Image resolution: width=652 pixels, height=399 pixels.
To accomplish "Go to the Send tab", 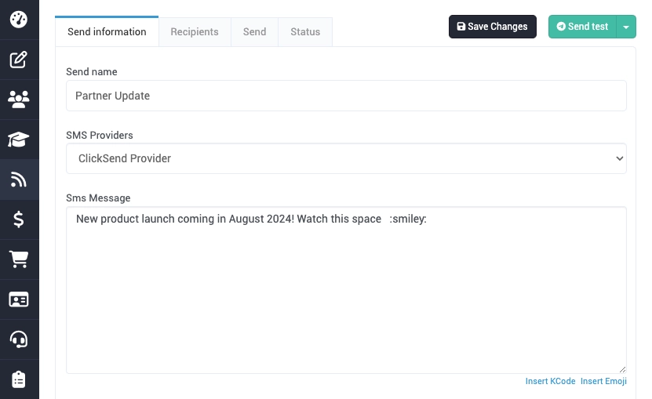I will (x=254, y=32).
